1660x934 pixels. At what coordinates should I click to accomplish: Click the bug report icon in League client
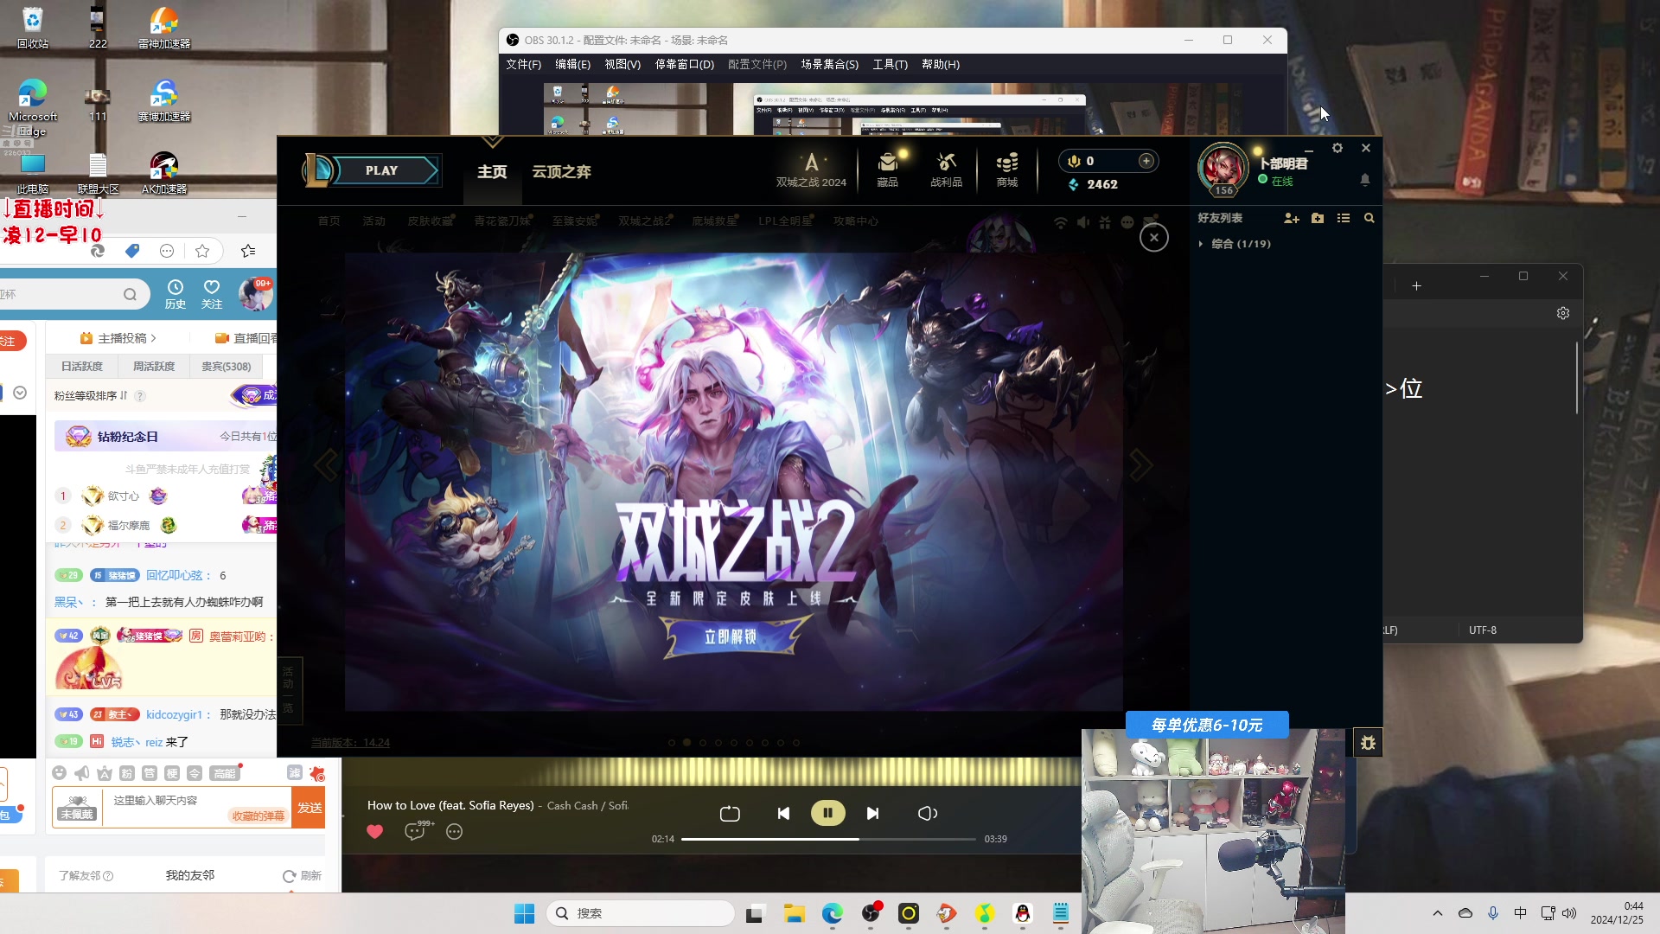click(1368, 743)
